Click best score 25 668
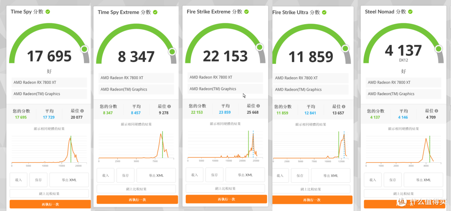451x211 pixels. point(253,112)
